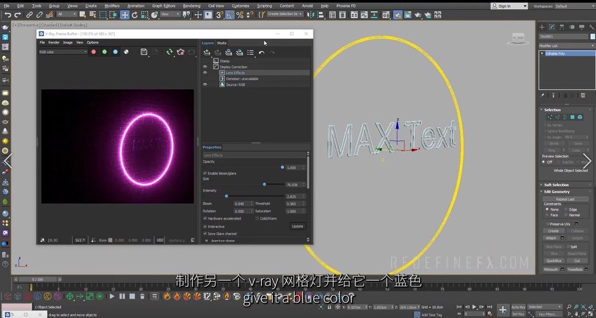The height and width of the screenshot is (318, 596).
Task: Select Vertex sub-object level icon
Action: 550,117
